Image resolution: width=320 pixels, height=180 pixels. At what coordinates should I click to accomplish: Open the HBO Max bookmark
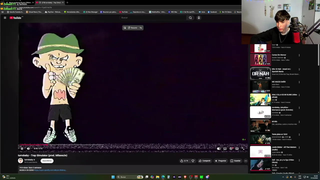point(172,12)
